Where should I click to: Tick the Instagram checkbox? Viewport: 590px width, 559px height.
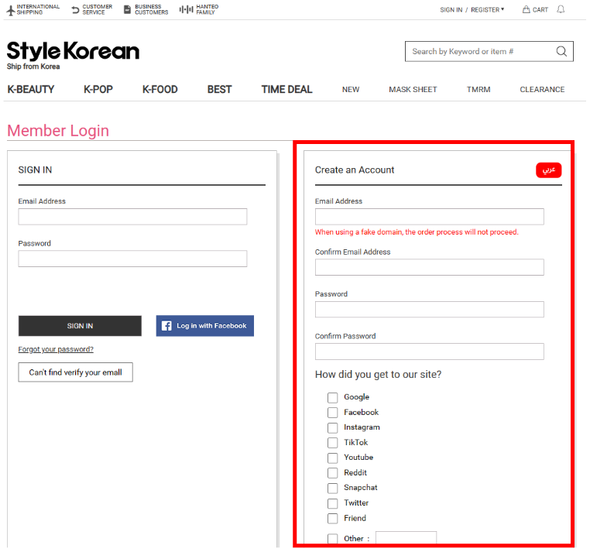pos(333,427)
